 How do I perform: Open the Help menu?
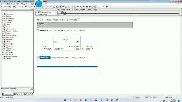click(x=46, y=4)
